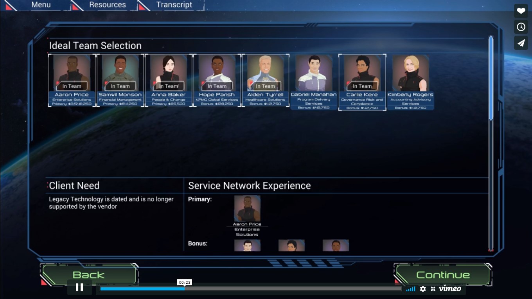The image size is (532, 299).
Task: Click the Vimeo logo
Action: [x=450, y=289]
